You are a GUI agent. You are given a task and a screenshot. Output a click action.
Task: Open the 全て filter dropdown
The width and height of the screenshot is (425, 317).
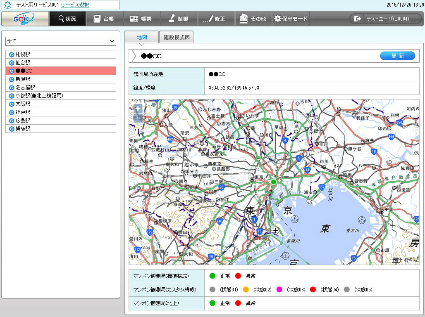coord(60,41)
